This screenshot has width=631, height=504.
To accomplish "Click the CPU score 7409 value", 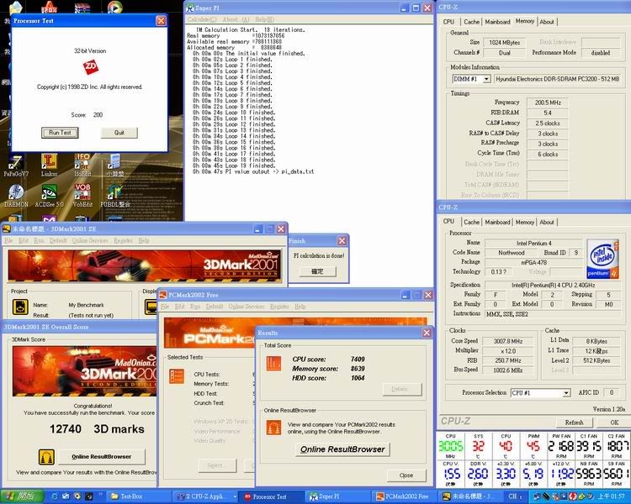I will click(358, 359).
